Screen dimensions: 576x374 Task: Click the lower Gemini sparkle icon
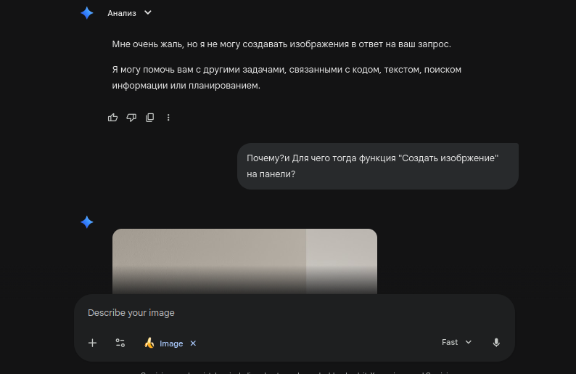(x=87, y=222)
